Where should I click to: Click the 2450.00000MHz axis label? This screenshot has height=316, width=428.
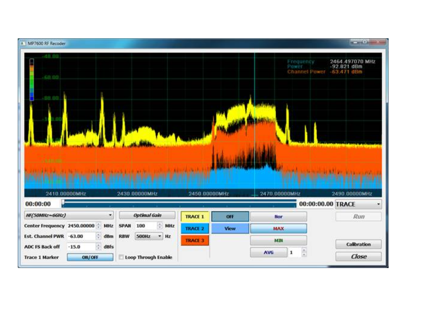pyautogui.click(x=209, y=194)
